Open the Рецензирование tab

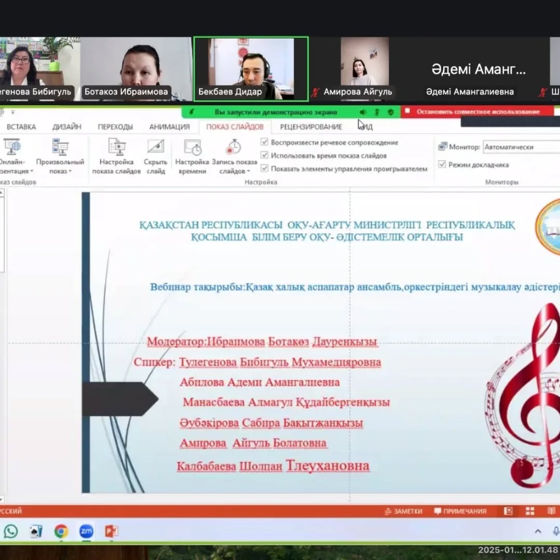[x=311, y=127]
